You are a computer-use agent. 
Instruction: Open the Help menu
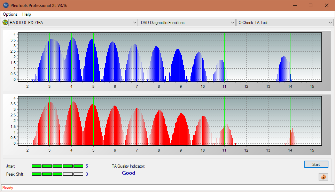pyautogui.click(x=27, y=14)
